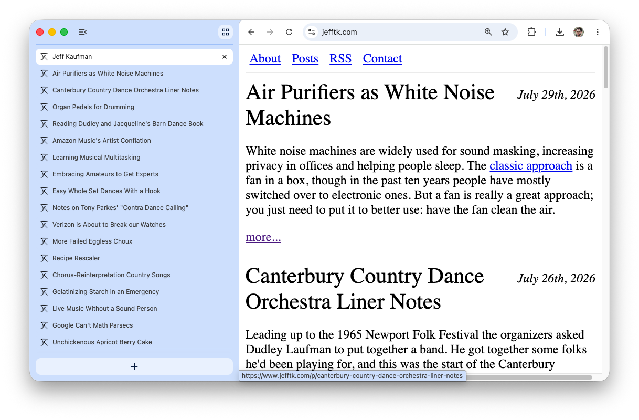This screenshot has width=639, height=420.
Task: Switch to Canterbury Country Dance Orchestra Liner Notes tab
Action: 134,90
